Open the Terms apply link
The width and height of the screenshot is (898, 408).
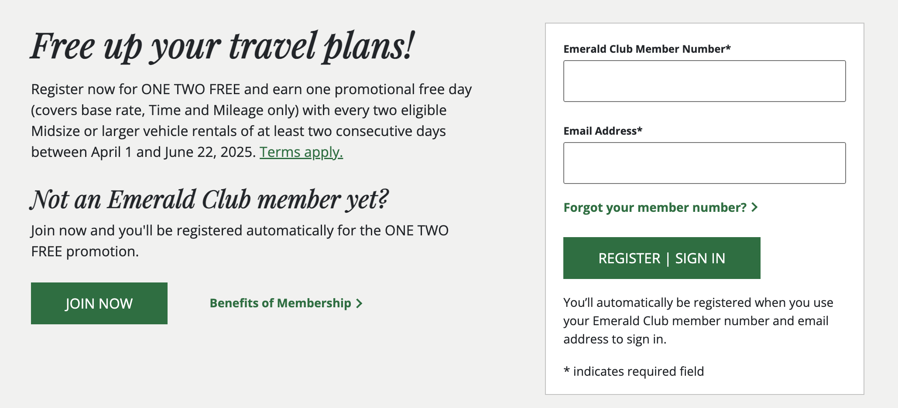301,152
